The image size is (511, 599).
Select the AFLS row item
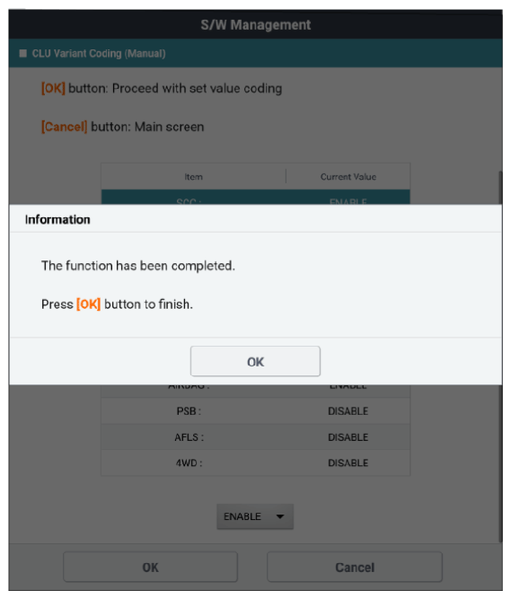[x=189, y=437]
